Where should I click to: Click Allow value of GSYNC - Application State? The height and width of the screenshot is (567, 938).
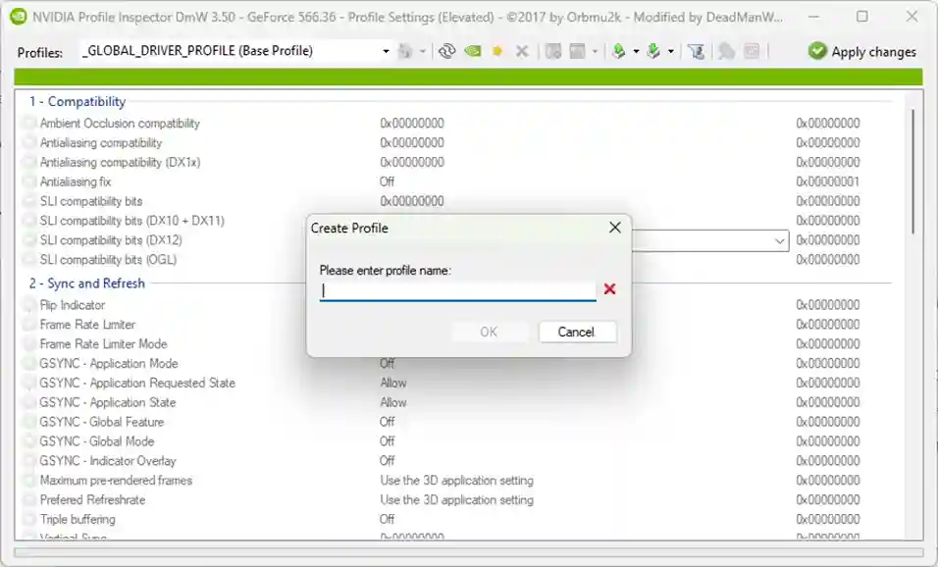(393, 402)
